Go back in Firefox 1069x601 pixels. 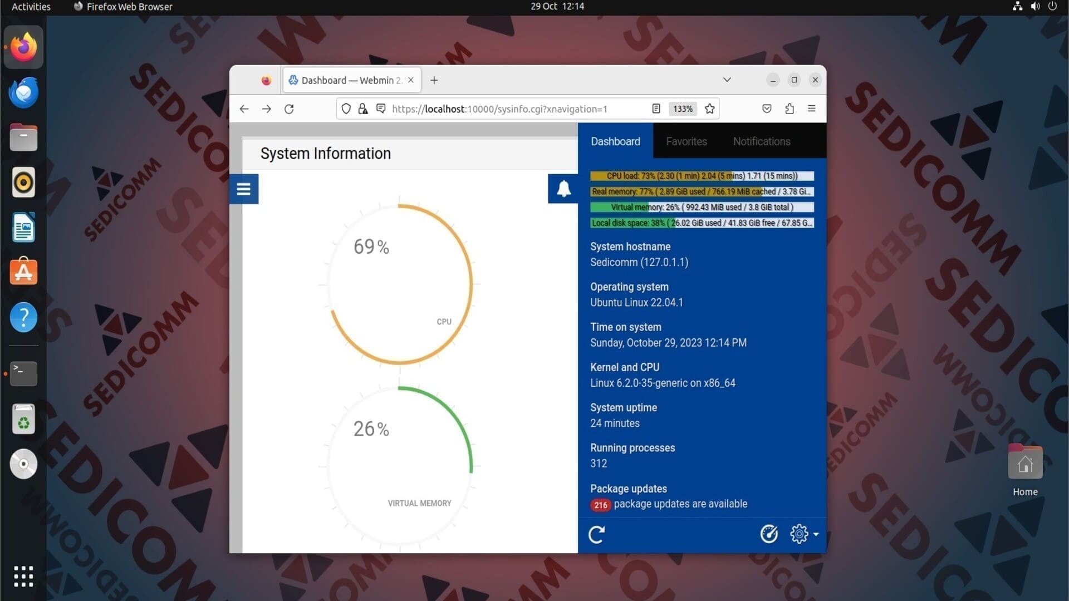tap(244, 109)
